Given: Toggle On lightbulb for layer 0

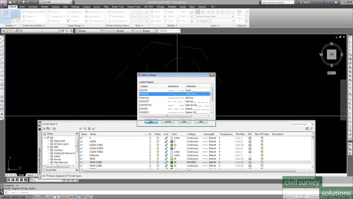Looking at the screenshot, I should [150, 138].
